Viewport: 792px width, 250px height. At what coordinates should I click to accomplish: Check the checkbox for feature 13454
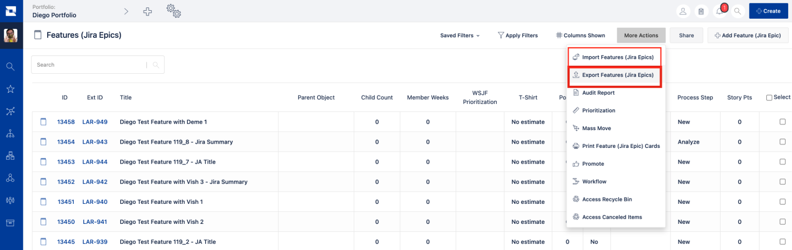783,142
